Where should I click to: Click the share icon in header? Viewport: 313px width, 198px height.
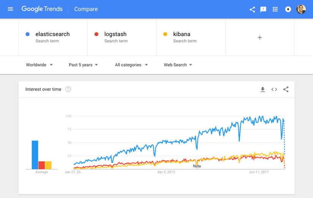[x=252, y=9]
